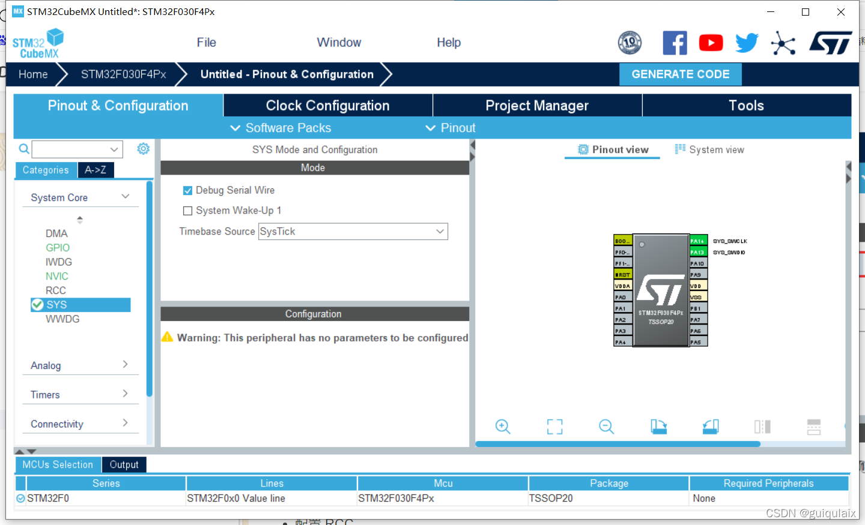The height and width of the screenshot is (525, 865).
Task: Select the A->Z tab
Action: pos(96,170)
